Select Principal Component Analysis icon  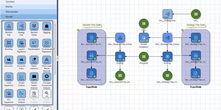[x=47, y=77]
